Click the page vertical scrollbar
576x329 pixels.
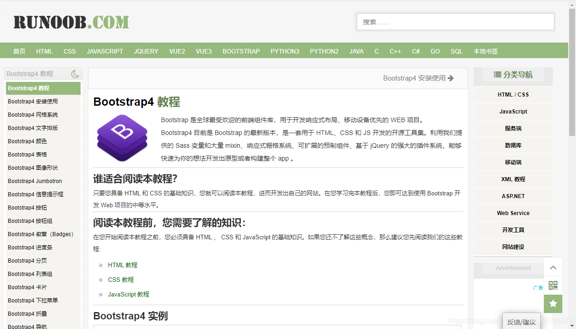click(x=572, y=72)
